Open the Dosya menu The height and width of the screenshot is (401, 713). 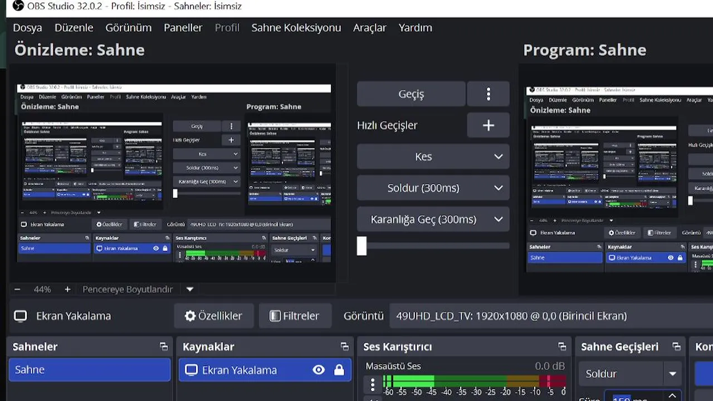(x=27, y=27)
